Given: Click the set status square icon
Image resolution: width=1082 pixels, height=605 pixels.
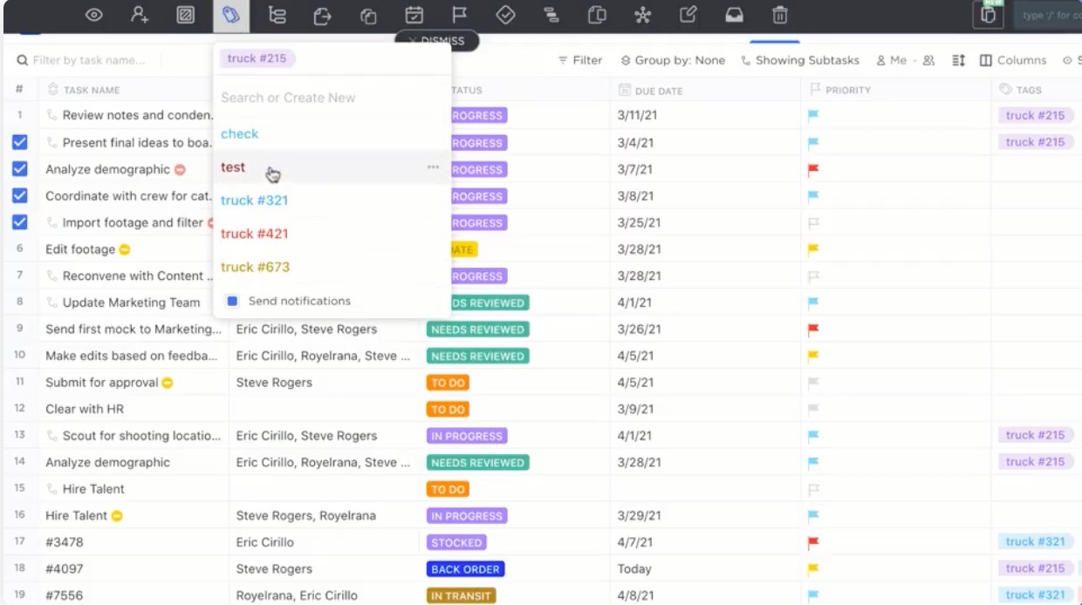Looking at the screenshot, I should [x=185, y=15].
